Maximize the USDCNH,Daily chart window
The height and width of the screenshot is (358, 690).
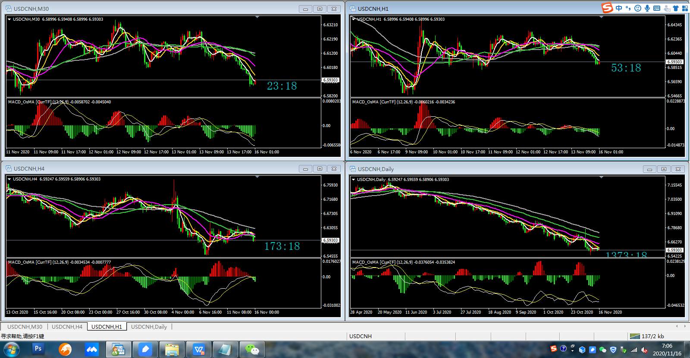[664, 169]
